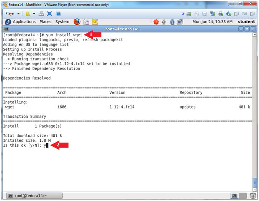Click the network connection tray icon
Screen dimensions: 259x201
[180, 22]
